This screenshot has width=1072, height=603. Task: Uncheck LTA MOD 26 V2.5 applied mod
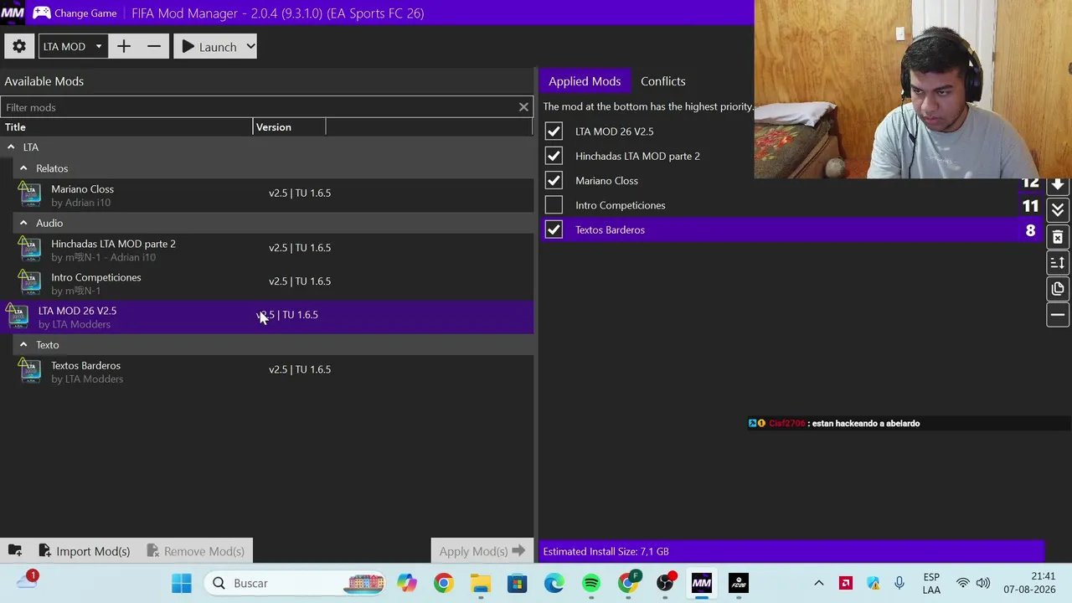point(554,131)
